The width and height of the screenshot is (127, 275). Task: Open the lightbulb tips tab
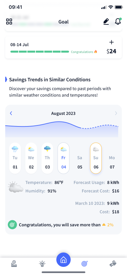(42, 264)
